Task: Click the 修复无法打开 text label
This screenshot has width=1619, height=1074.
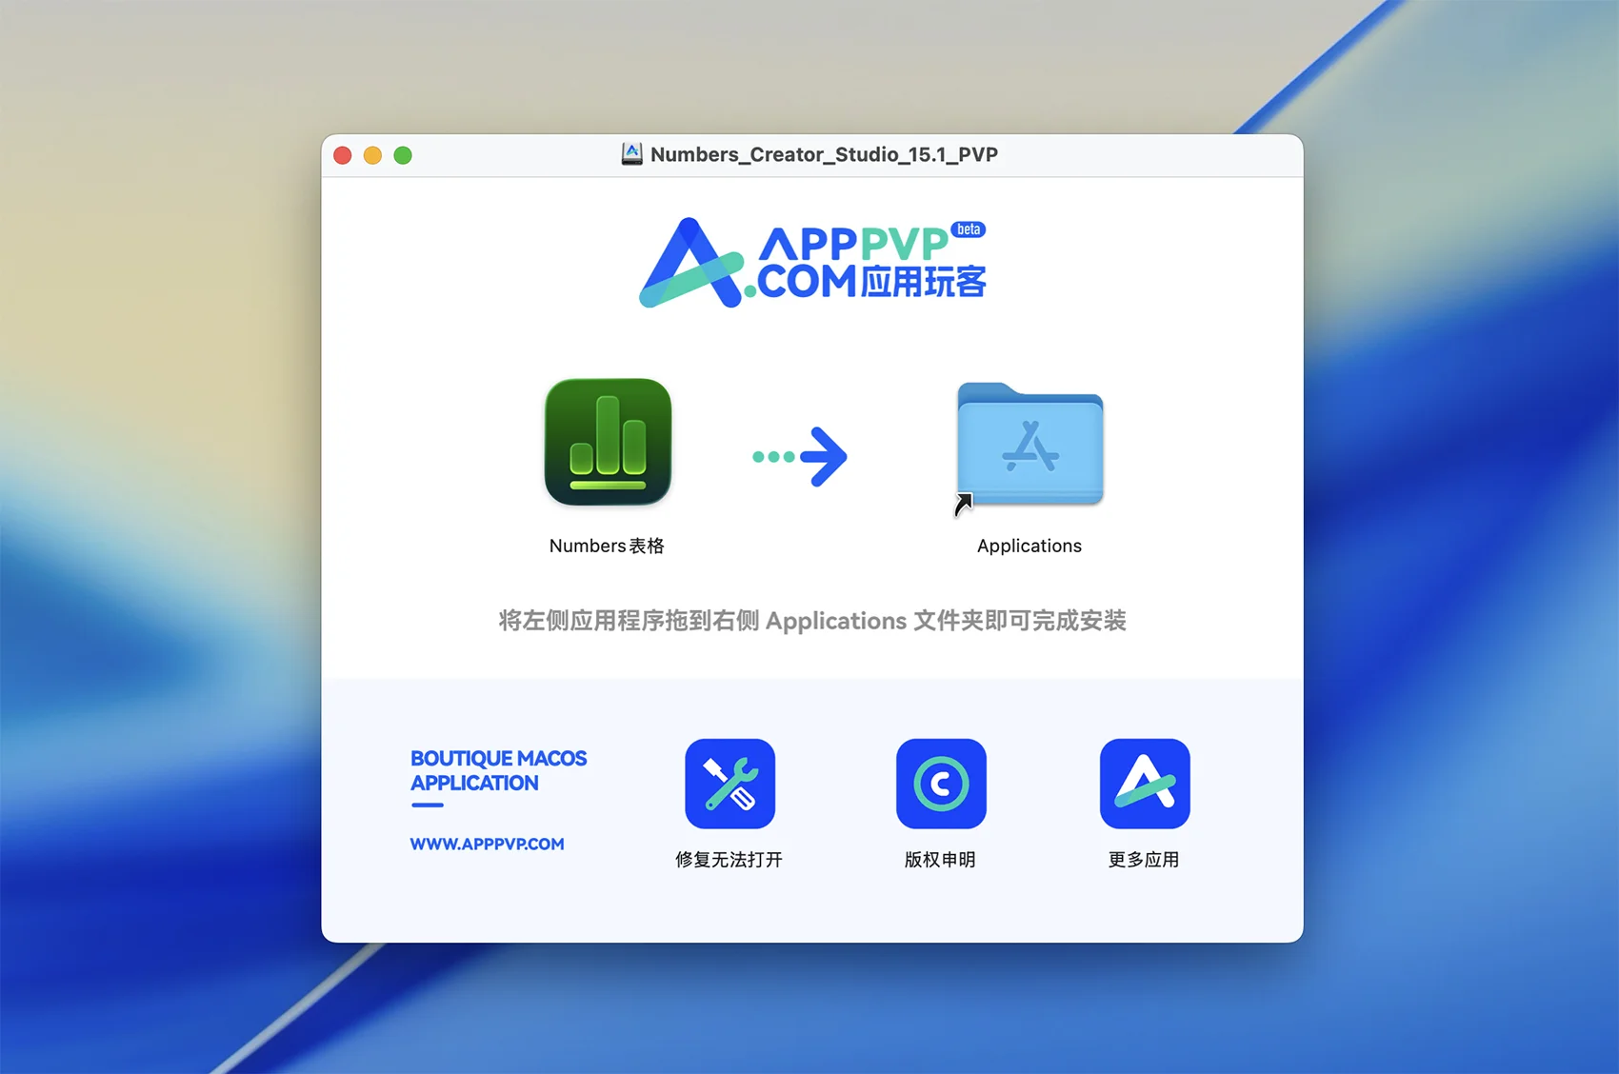Action: [729, 860]
